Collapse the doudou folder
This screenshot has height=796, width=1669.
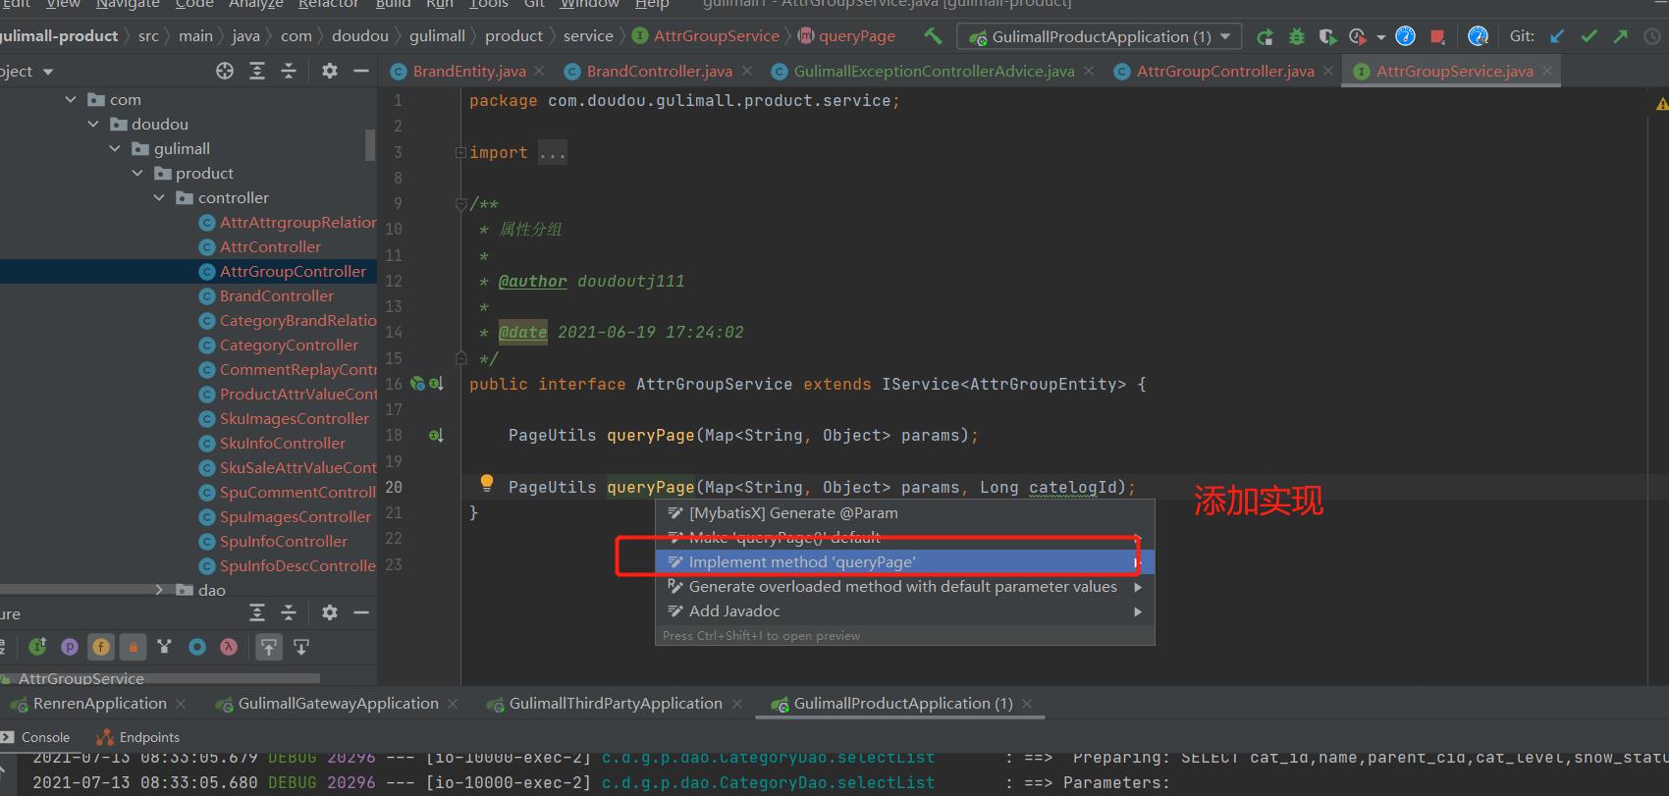tap(93, 124)
